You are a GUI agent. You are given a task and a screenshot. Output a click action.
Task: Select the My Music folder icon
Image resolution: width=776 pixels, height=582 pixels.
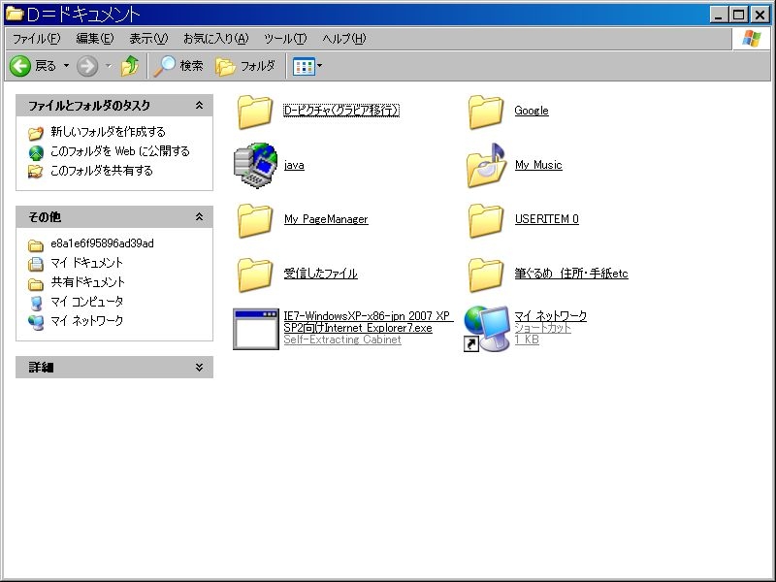click(x=486, y=166)
